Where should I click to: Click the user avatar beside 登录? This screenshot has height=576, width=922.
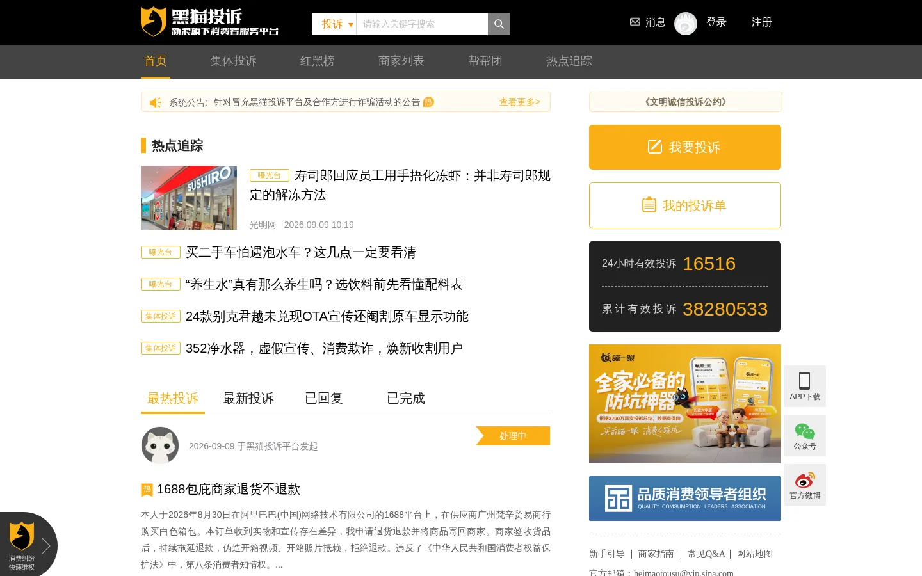pos(686,24)
